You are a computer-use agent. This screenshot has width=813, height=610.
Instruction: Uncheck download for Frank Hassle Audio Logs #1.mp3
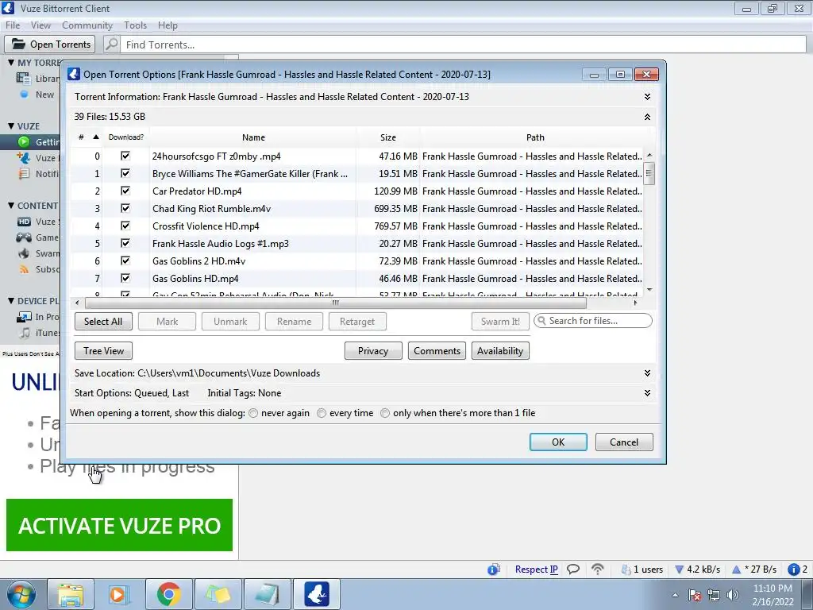click(x=125, y=243)
